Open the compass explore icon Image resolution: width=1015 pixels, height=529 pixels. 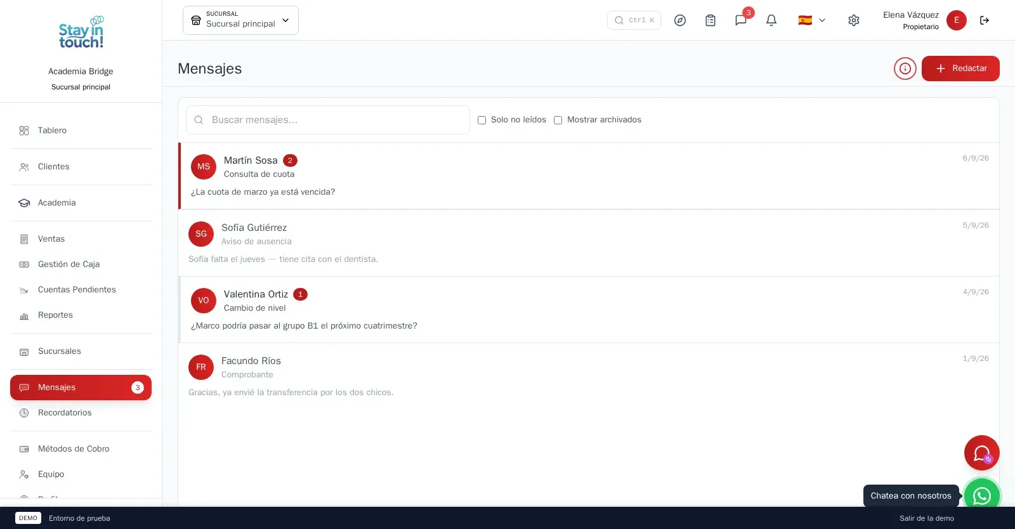pos(680,20)
